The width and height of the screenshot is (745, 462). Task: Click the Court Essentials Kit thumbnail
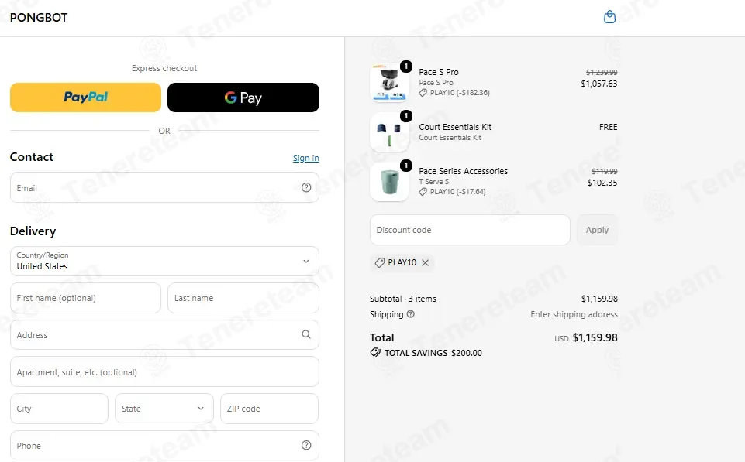click(390, 132)
